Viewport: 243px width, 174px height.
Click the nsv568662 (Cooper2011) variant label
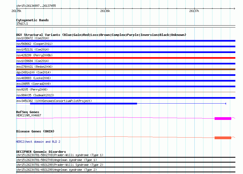click(x=34, y=44)
